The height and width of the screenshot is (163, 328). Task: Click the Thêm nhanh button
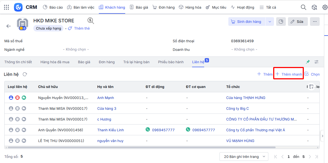(x=289, y=74)
